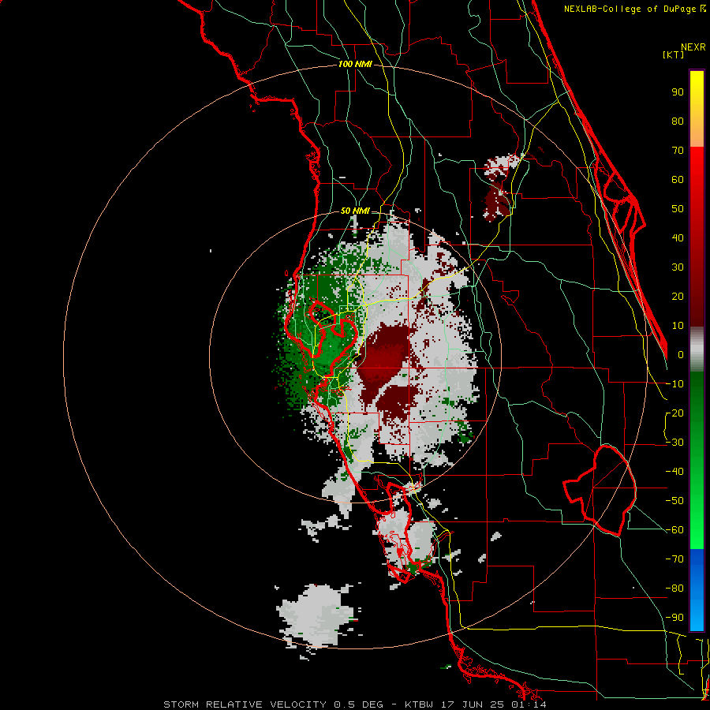Click the -40 value on the velocity scale
Screen dimensions: 710x710
pyautogui.click(x=674, y=472)
